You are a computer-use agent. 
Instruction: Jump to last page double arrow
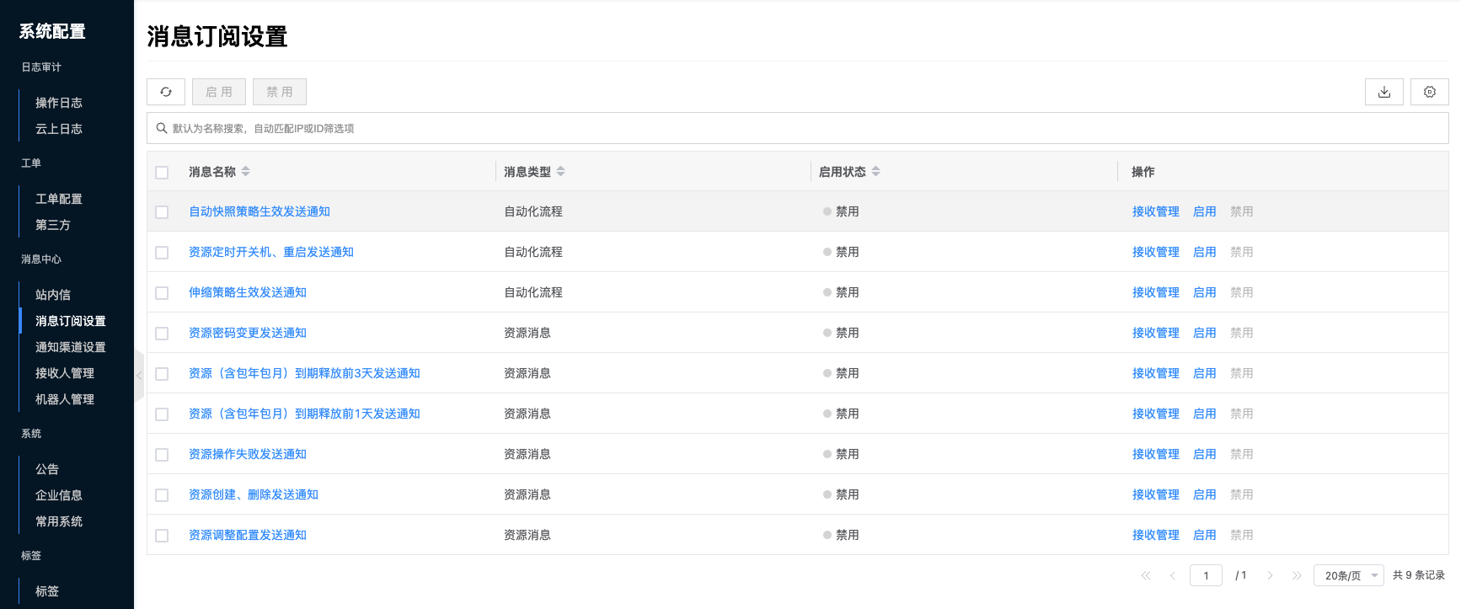tap(1297, 575)
